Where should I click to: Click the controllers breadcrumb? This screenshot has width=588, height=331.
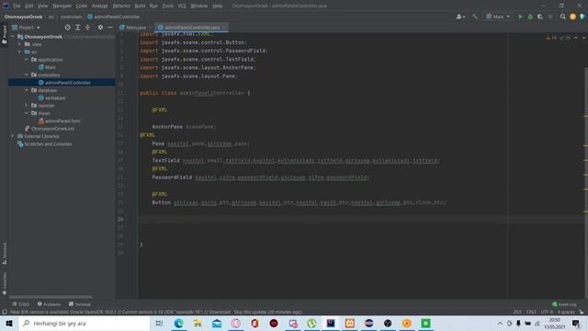[x=72, y=17]
